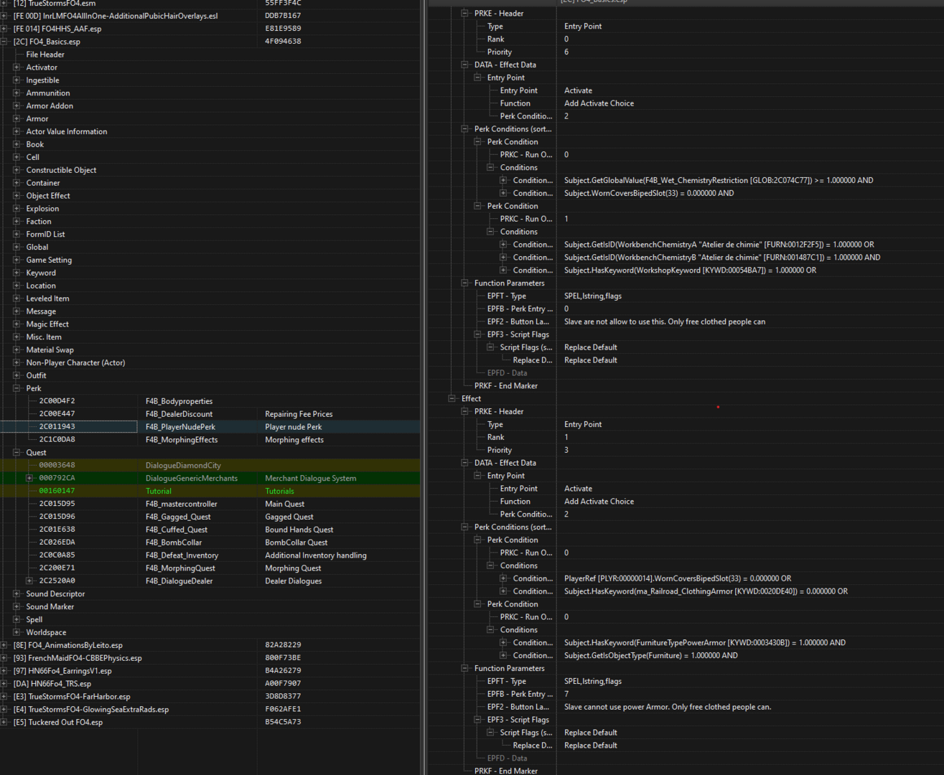The height and width of the screenshot is (775, 944).
Task: Expand the Sound Descriptor group
Action: coord(17,594)
